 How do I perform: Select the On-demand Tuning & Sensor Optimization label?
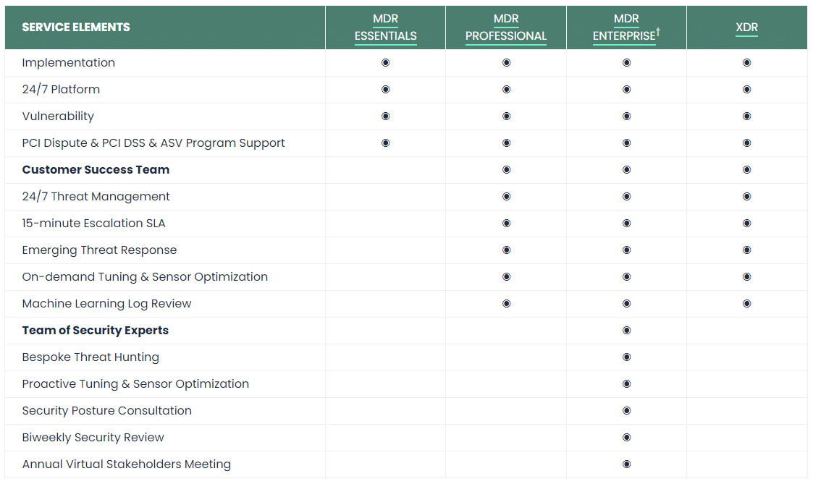145,277
